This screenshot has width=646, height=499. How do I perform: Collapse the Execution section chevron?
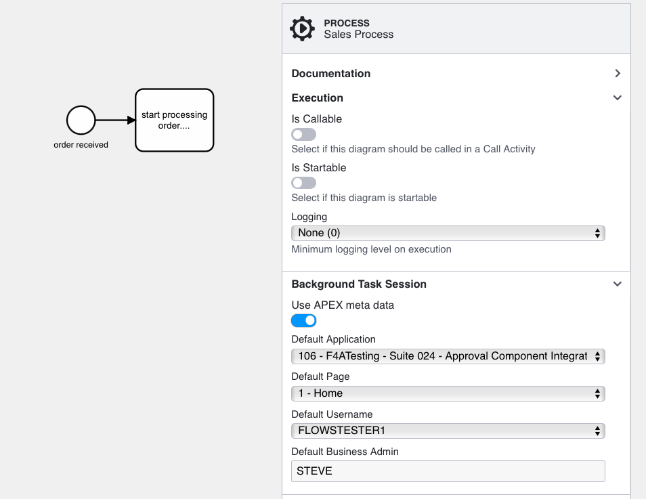(x=617, y=97)
